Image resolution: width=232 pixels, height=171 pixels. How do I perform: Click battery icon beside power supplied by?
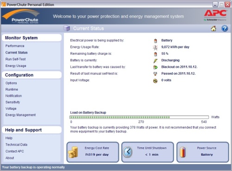point(155,40)
